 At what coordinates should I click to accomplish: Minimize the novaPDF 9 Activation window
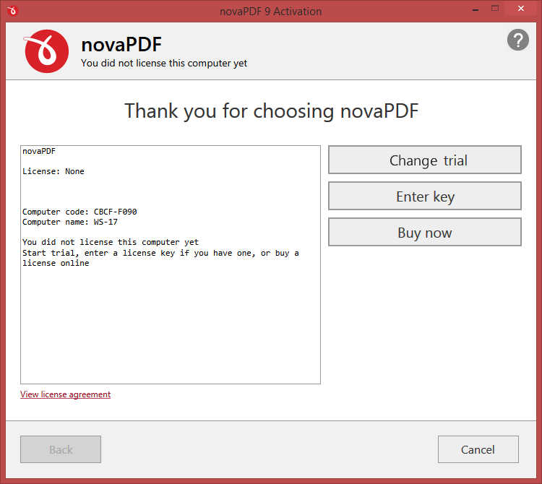click(x=476, y=9)
